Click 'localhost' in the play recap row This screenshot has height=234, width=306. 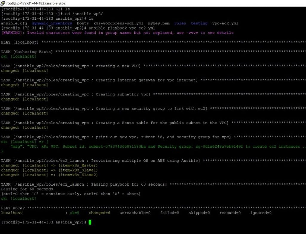pyautogui.click(x=12, y=213)
